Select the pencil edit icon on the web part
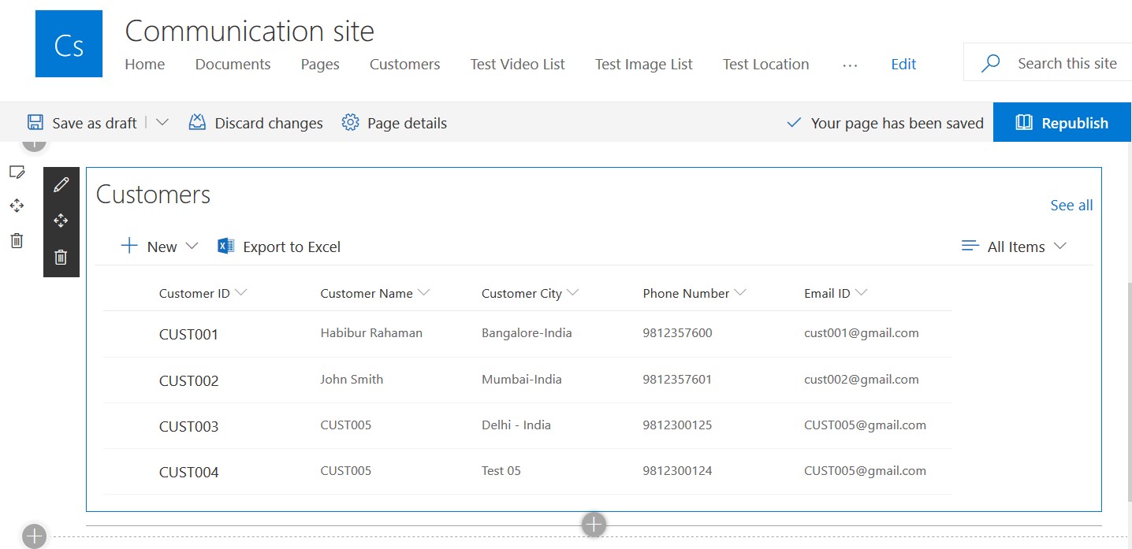The height and width of the screenshot is (549, 1132). click(x=61, y=184)
